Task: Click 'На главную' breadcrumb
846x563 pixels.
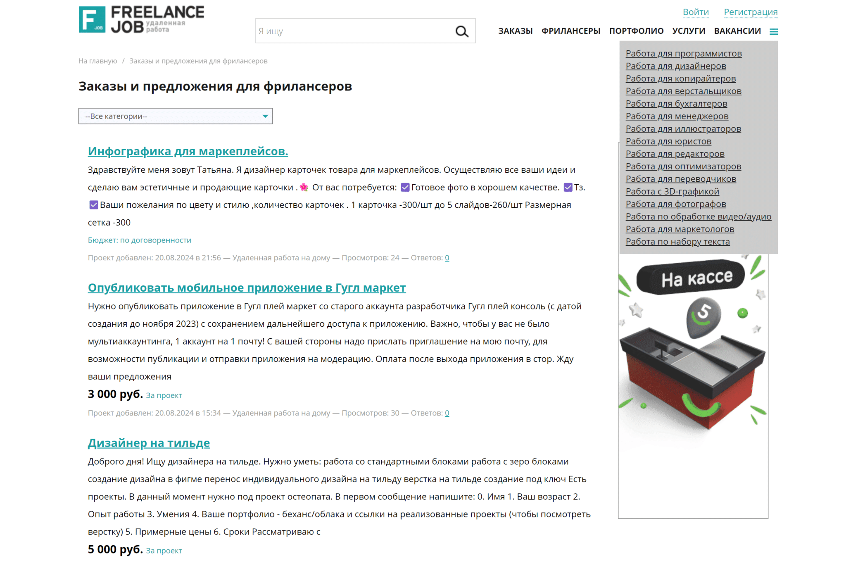Action: point(98,61)
